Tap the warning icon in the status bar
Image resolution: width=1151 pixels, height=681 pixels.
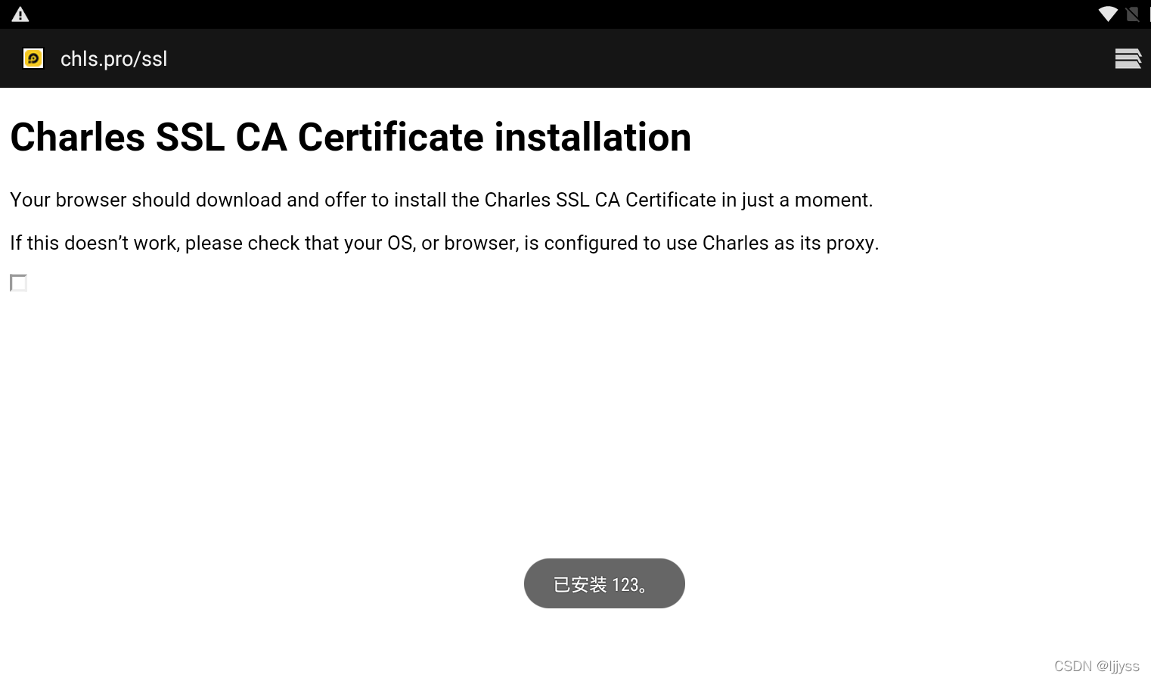[x=20, y=13]
